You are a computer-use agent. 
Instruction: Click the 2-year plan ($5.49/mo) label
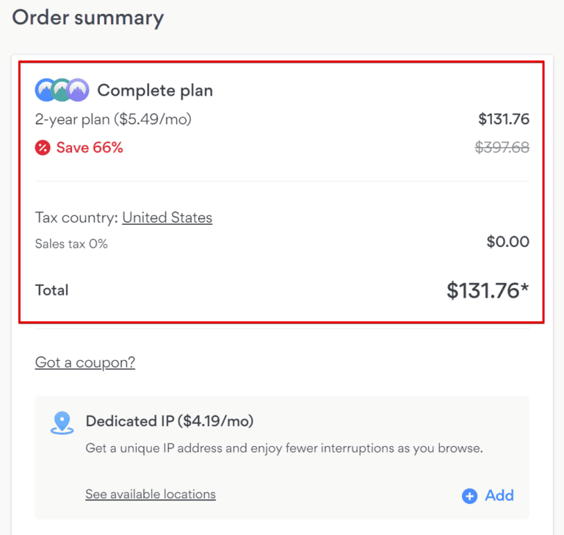coord(113,119)
